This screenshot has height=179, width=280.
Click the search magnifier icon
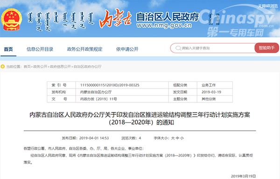tap(178, 48)
